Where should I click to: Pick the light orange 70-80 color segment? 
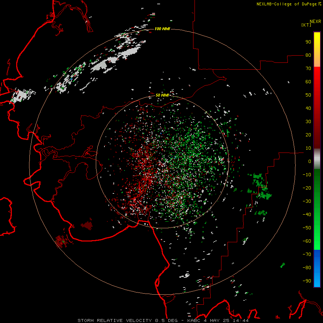pyautogui.click(x=317, y=61)
